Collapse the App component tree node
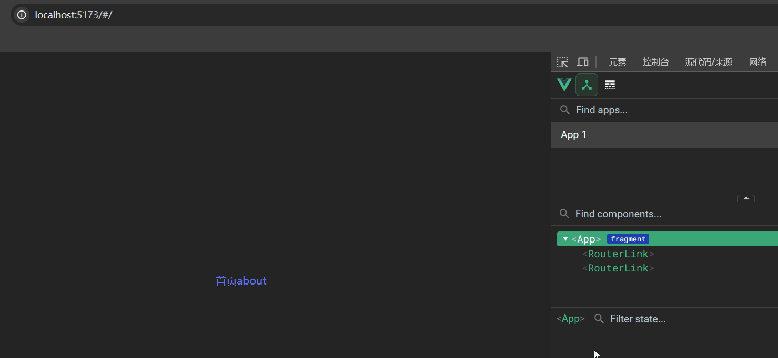Screen dimensions: 778x358 pos(564,239)
